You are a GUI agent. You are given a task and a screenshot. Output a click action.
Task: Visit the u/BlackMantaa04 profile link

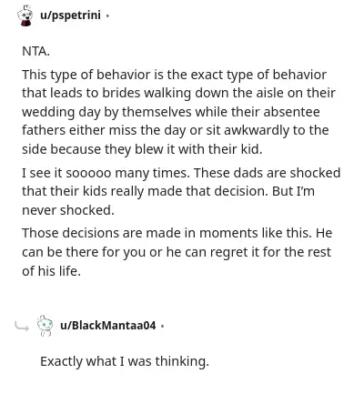tap(108, 326)
